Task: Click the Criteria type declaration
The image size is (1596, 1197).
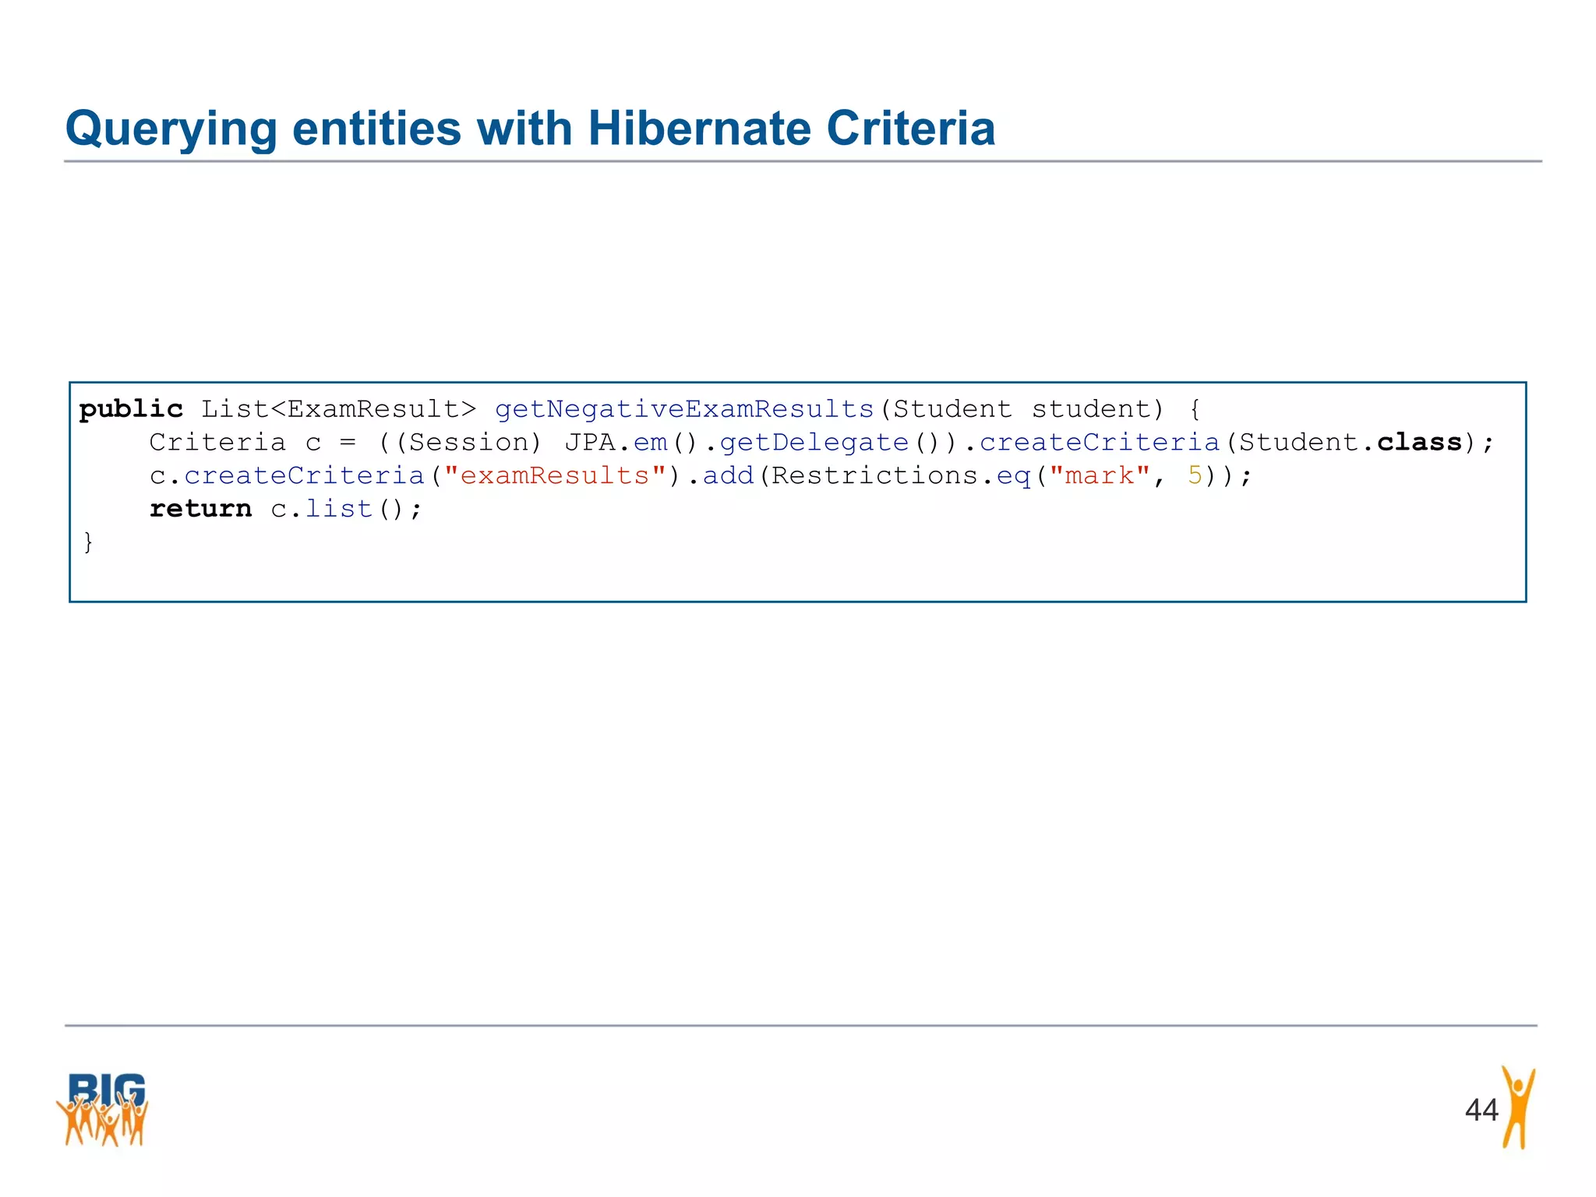Action: click(217, 443)
